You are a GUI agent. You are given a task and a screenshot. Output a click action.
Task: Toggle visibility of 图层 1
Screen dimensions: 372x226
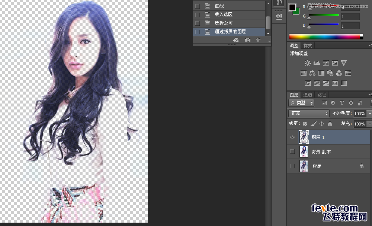292,137
